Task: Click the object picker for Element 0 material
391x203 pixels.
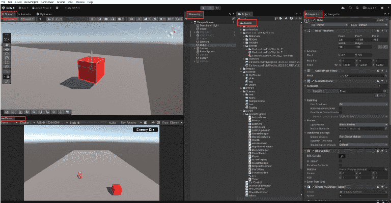Action: [x=385, y=91]
